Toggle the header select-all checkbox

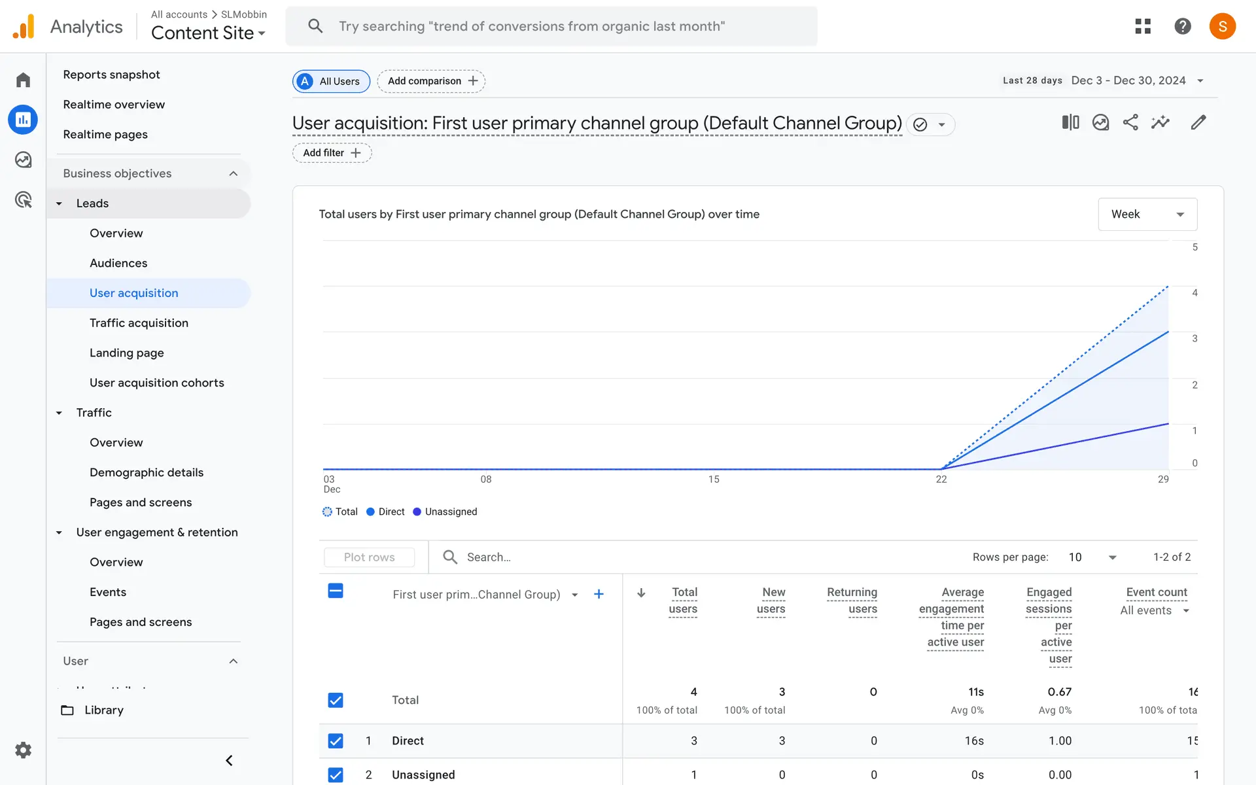pos(336,591)
